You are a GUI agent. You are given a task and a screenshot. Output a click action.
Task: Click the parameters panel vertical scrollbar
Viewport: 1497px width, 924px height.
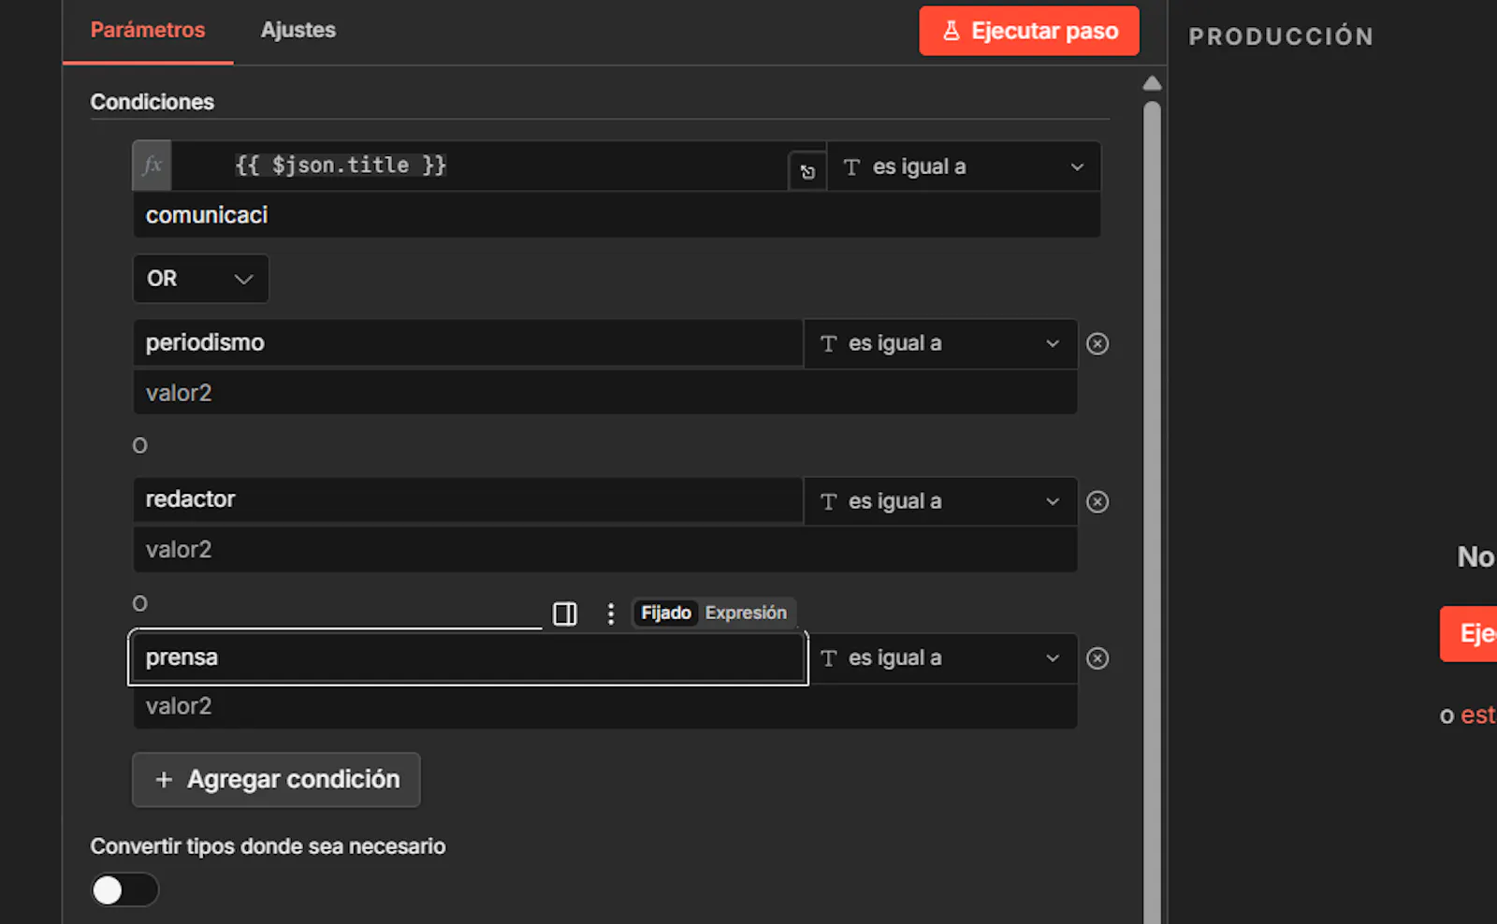(1153, 511)
